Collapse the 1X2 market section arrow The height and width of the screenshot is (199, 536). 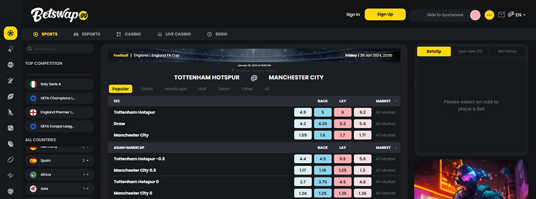click(396, 101)
